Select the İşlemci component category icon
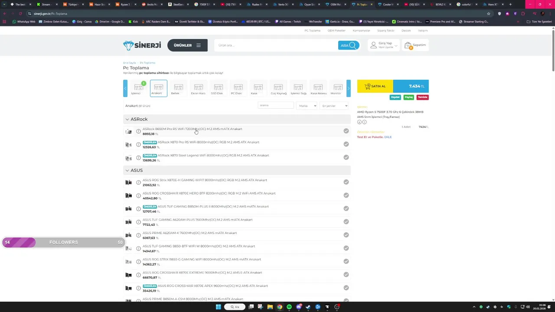Viewport: 555px width, 312px height. (138, 88)
